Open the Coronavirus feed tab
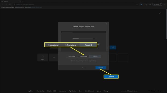 point(62,91)
